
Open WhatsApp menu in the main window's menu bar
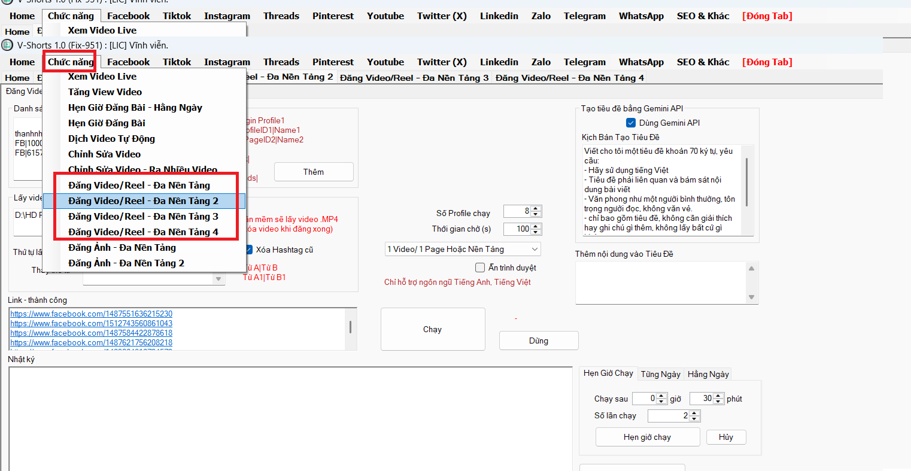click(x=642, y=62)
